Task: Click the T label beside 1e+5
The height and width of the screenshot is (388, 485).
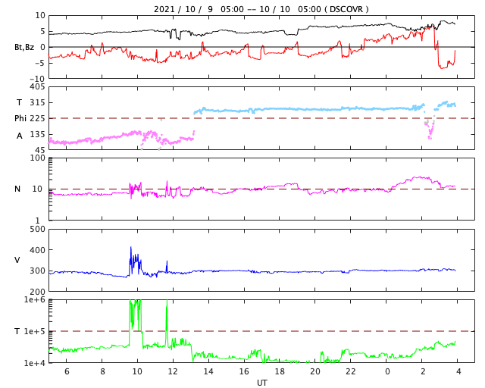Action: (x=17, y=331)
